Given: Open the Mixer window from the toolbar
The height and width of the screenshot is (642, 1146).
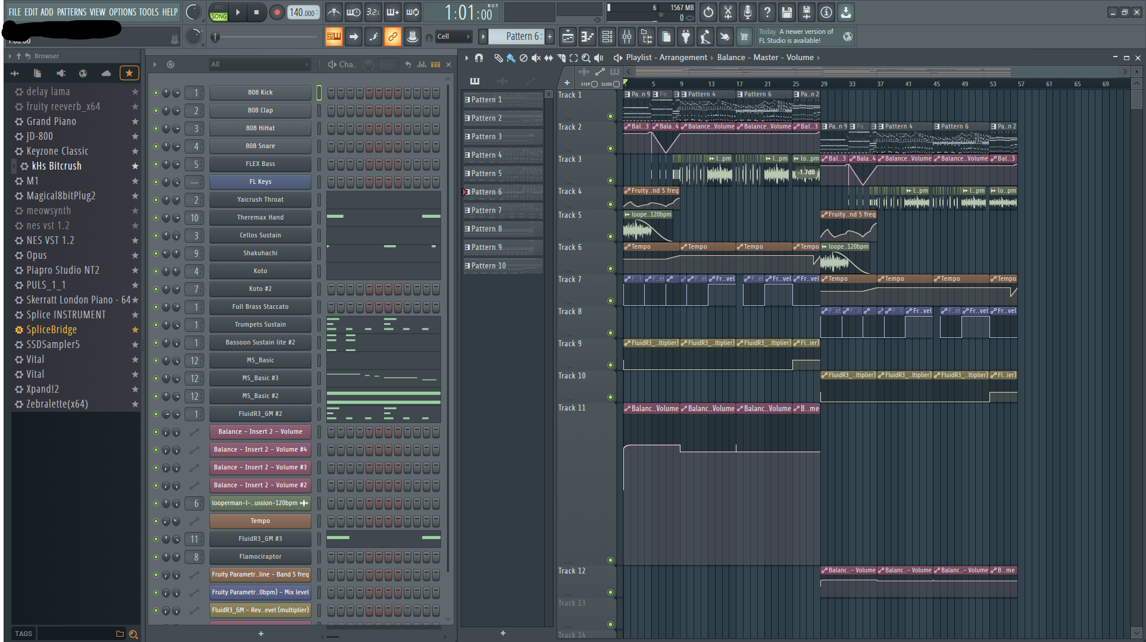Looking at the screenshot, I should (x=627, y=37).
